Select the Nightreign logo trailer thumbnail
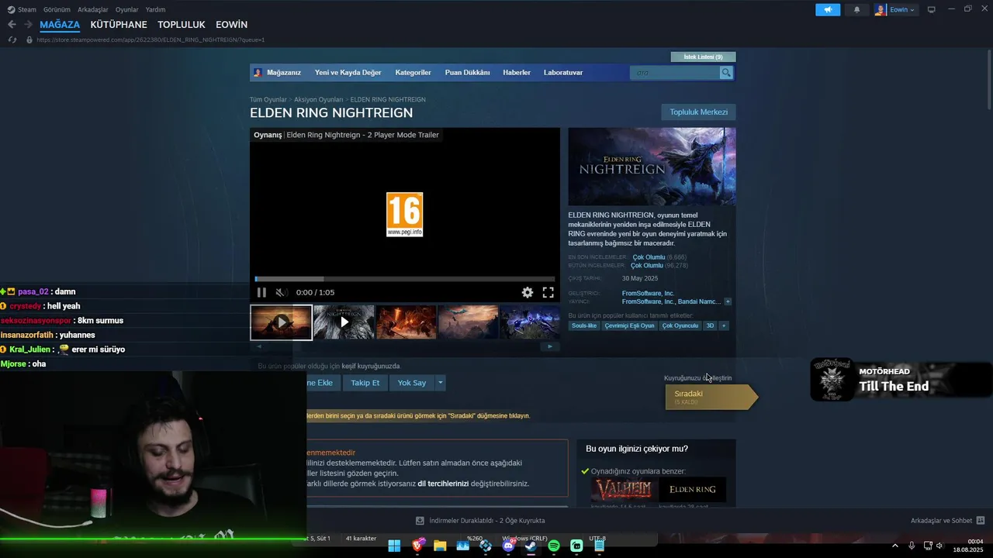This screenshot has height=558, width=993. coord(344,322)
